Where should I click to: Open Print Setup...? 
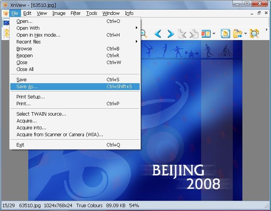coord(75,97)
